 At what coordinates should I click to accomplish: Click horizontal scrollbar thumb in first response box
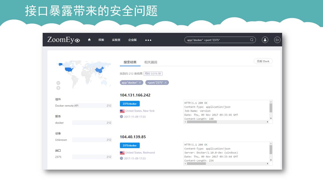(202, 122)
